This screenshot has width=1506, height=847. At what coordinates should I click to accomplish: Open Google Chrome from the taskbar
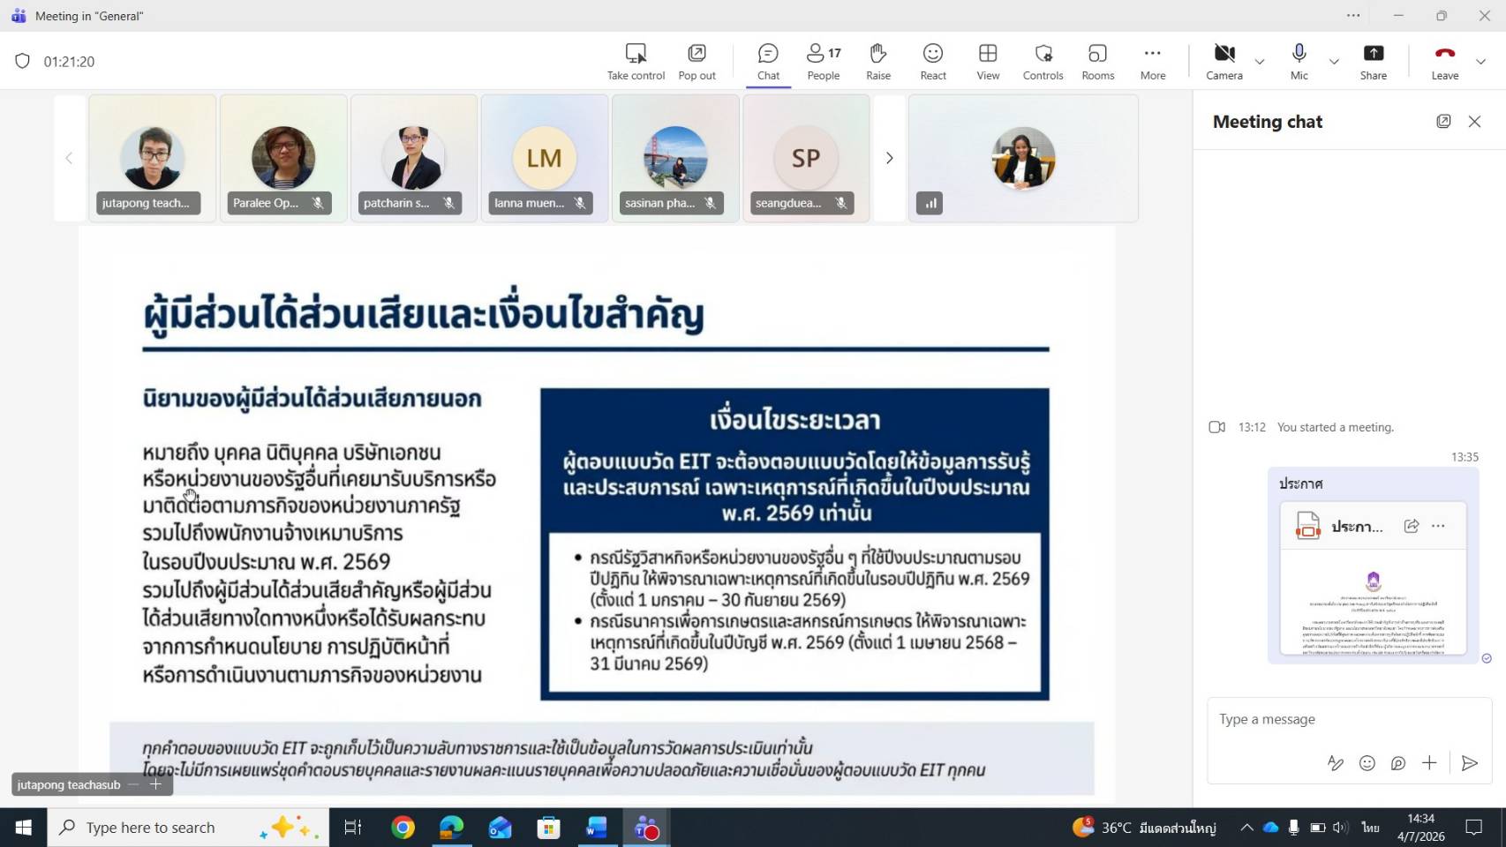pos(403,828)
